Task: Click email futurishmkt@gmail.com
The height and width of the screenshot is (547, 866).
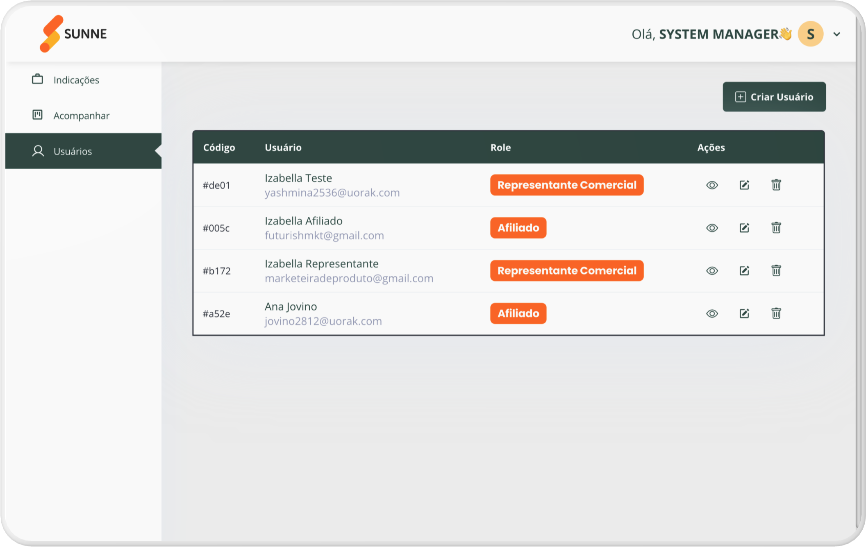Action: (x=324, y=236)
